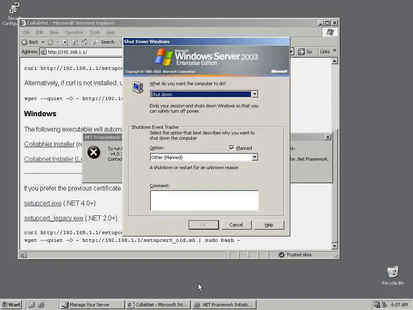This screenshot has height=310, width=413.
Task: Click the 'Windows' heading text on the page
Action: [40, 113]
